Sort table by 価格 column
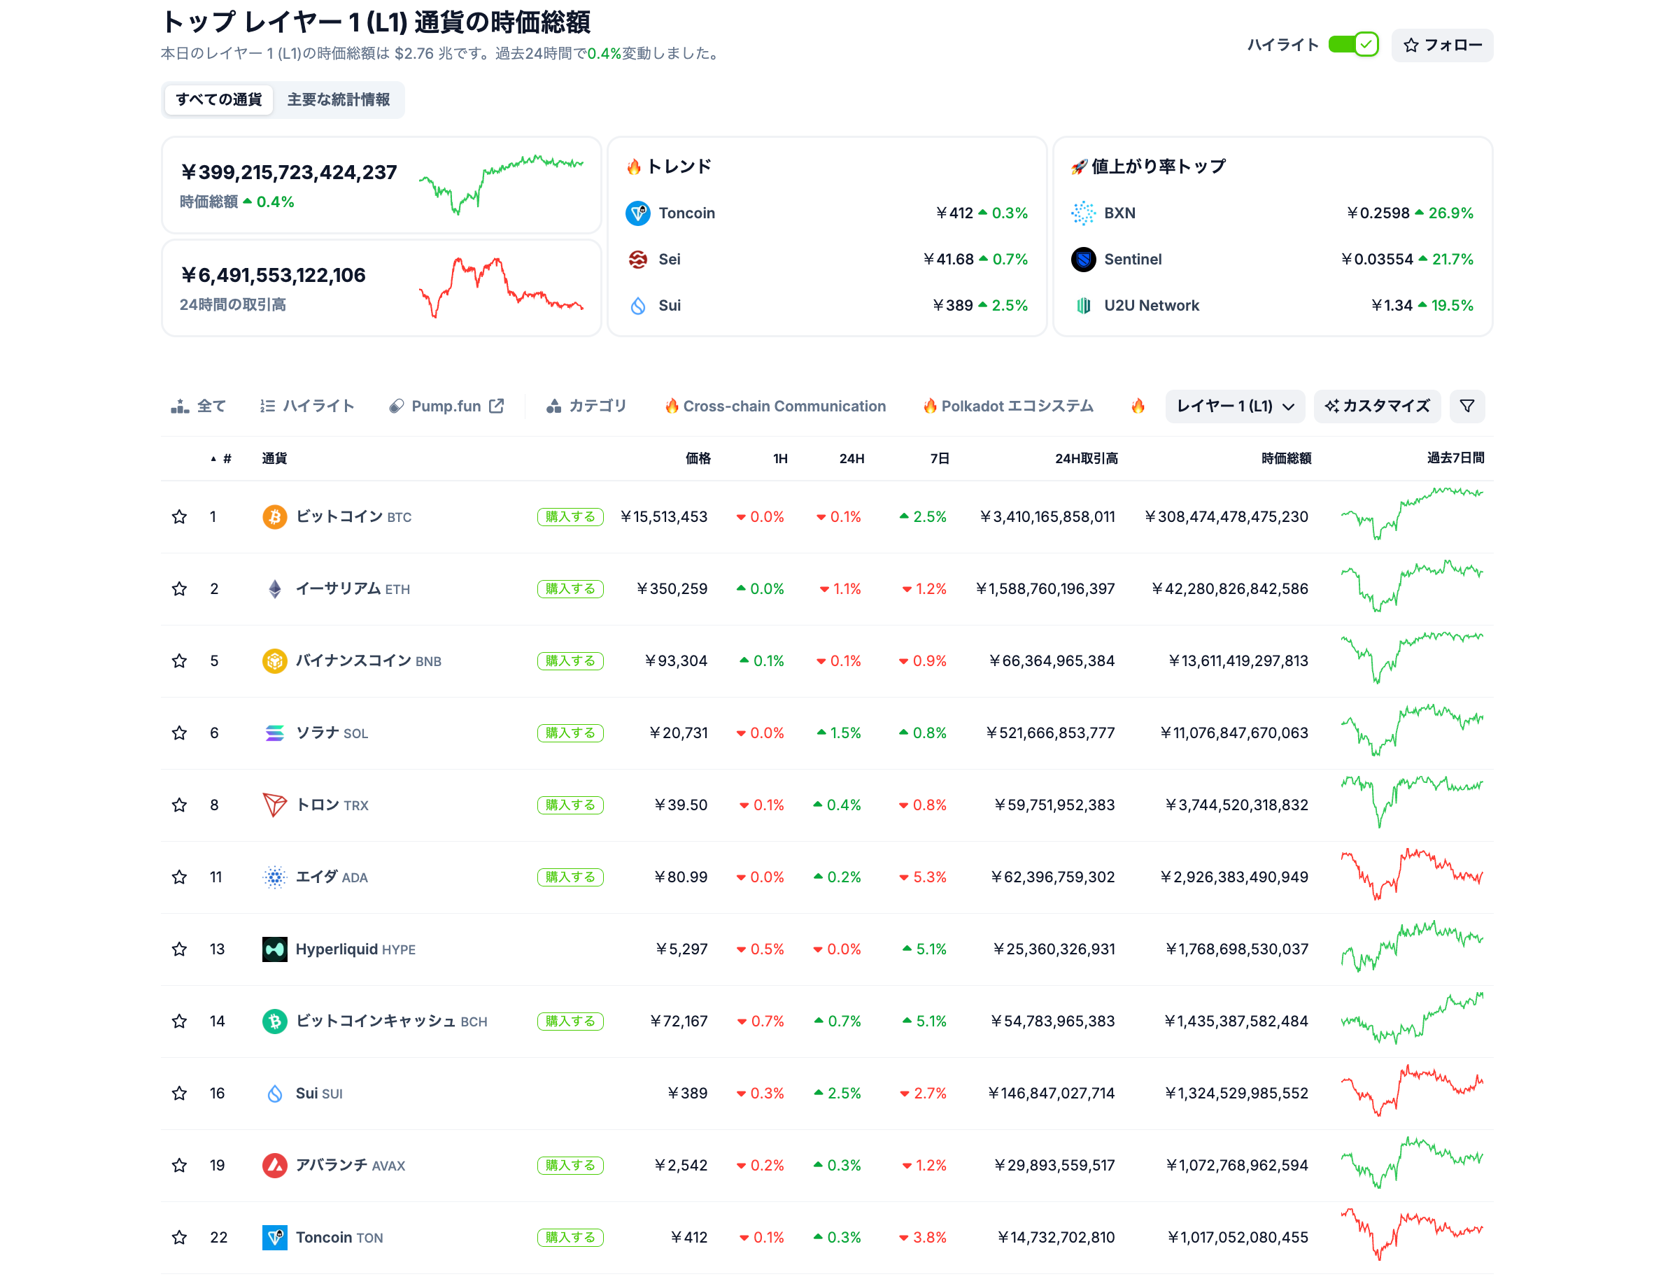 click(698, 458)
